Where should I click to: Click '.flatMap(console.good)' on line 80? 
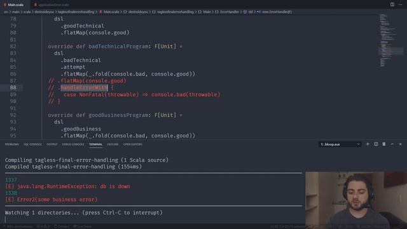tap(95, 32)
